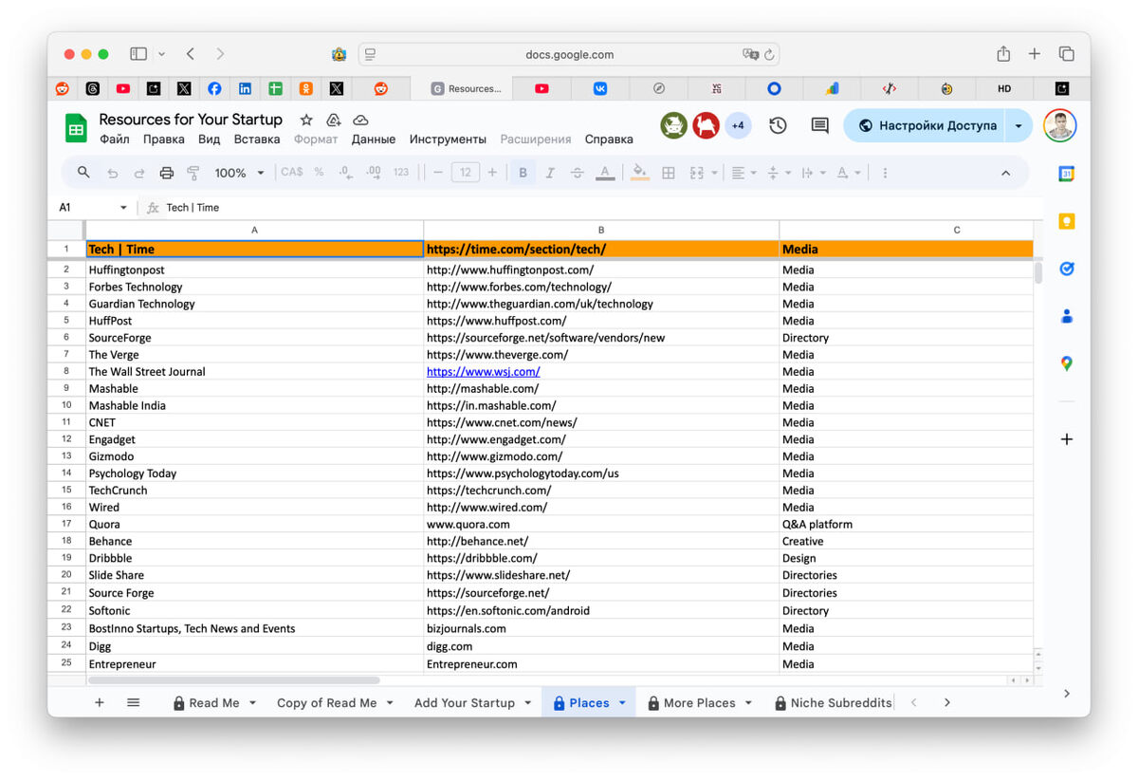1138x780 pixels.
Task: Open the 123 number formats menu
Action: [x=401, y=173]
